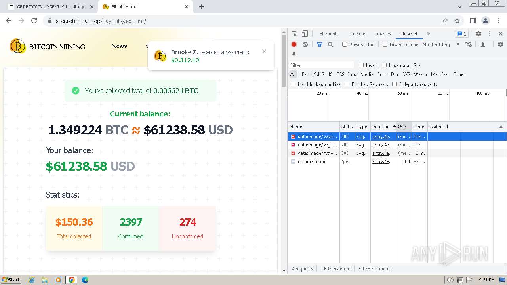Open the tab search dropdown arrow

459,7
